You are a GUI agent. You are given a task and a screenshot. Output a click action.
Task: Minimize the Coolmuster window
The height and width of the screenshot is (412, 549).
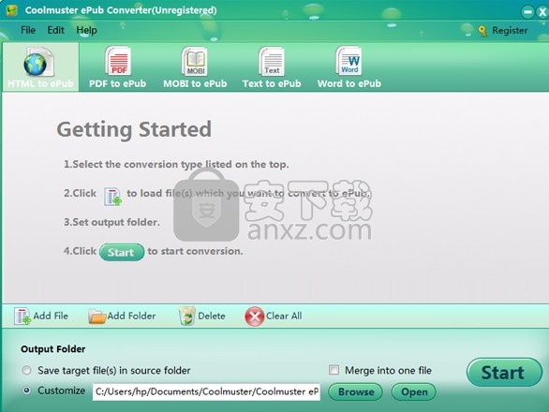coord(527,12)
